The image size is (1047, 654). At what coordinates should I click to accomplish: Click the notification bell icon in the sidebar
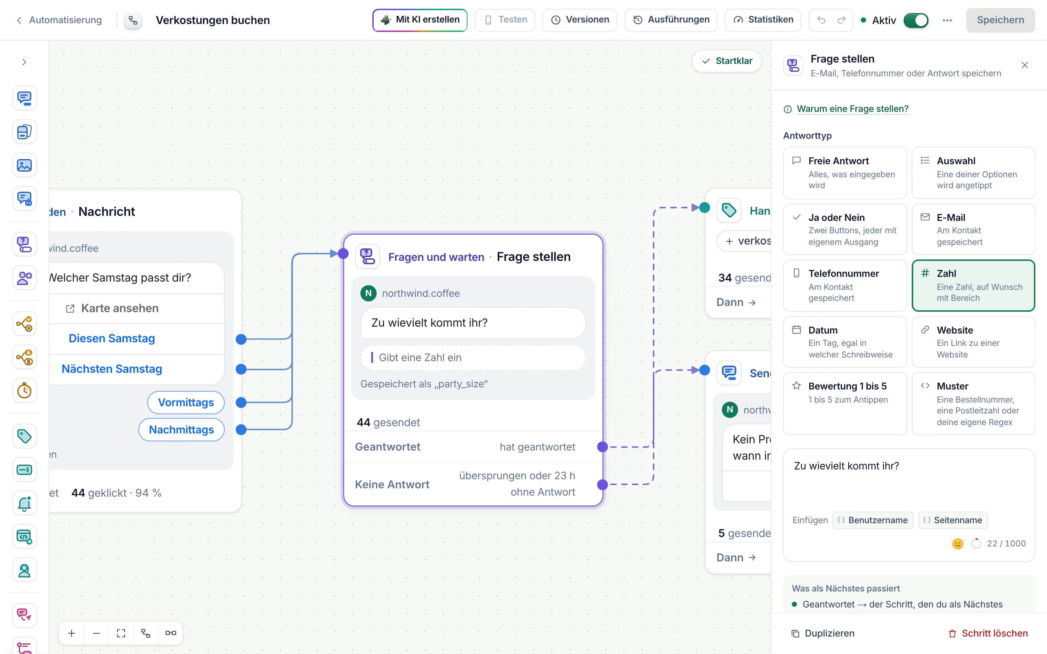tap(24, 503)
